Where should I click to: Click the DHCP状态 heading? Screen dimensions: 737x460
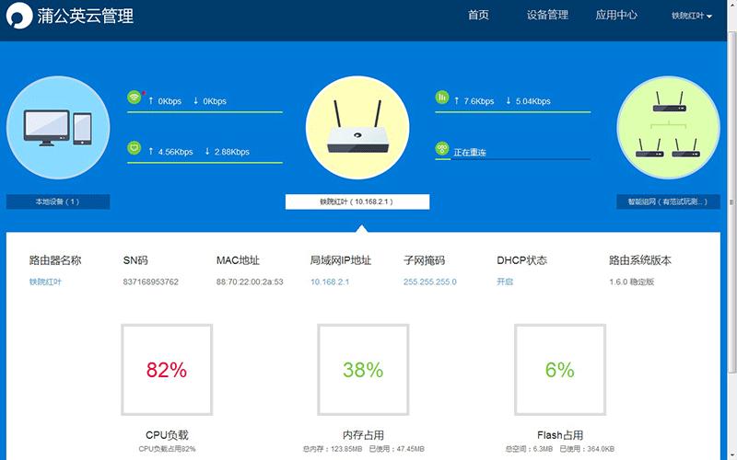[521, 260]
